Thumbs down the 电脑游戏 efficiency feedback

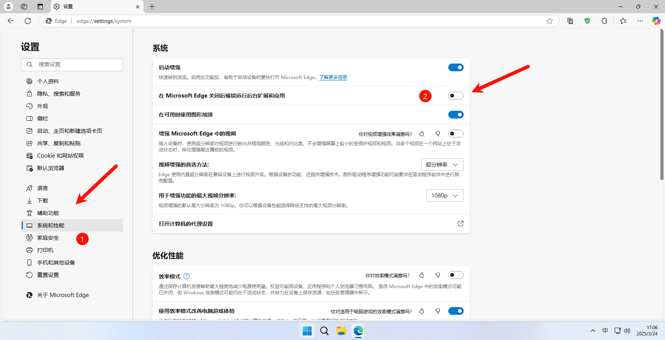438,311
